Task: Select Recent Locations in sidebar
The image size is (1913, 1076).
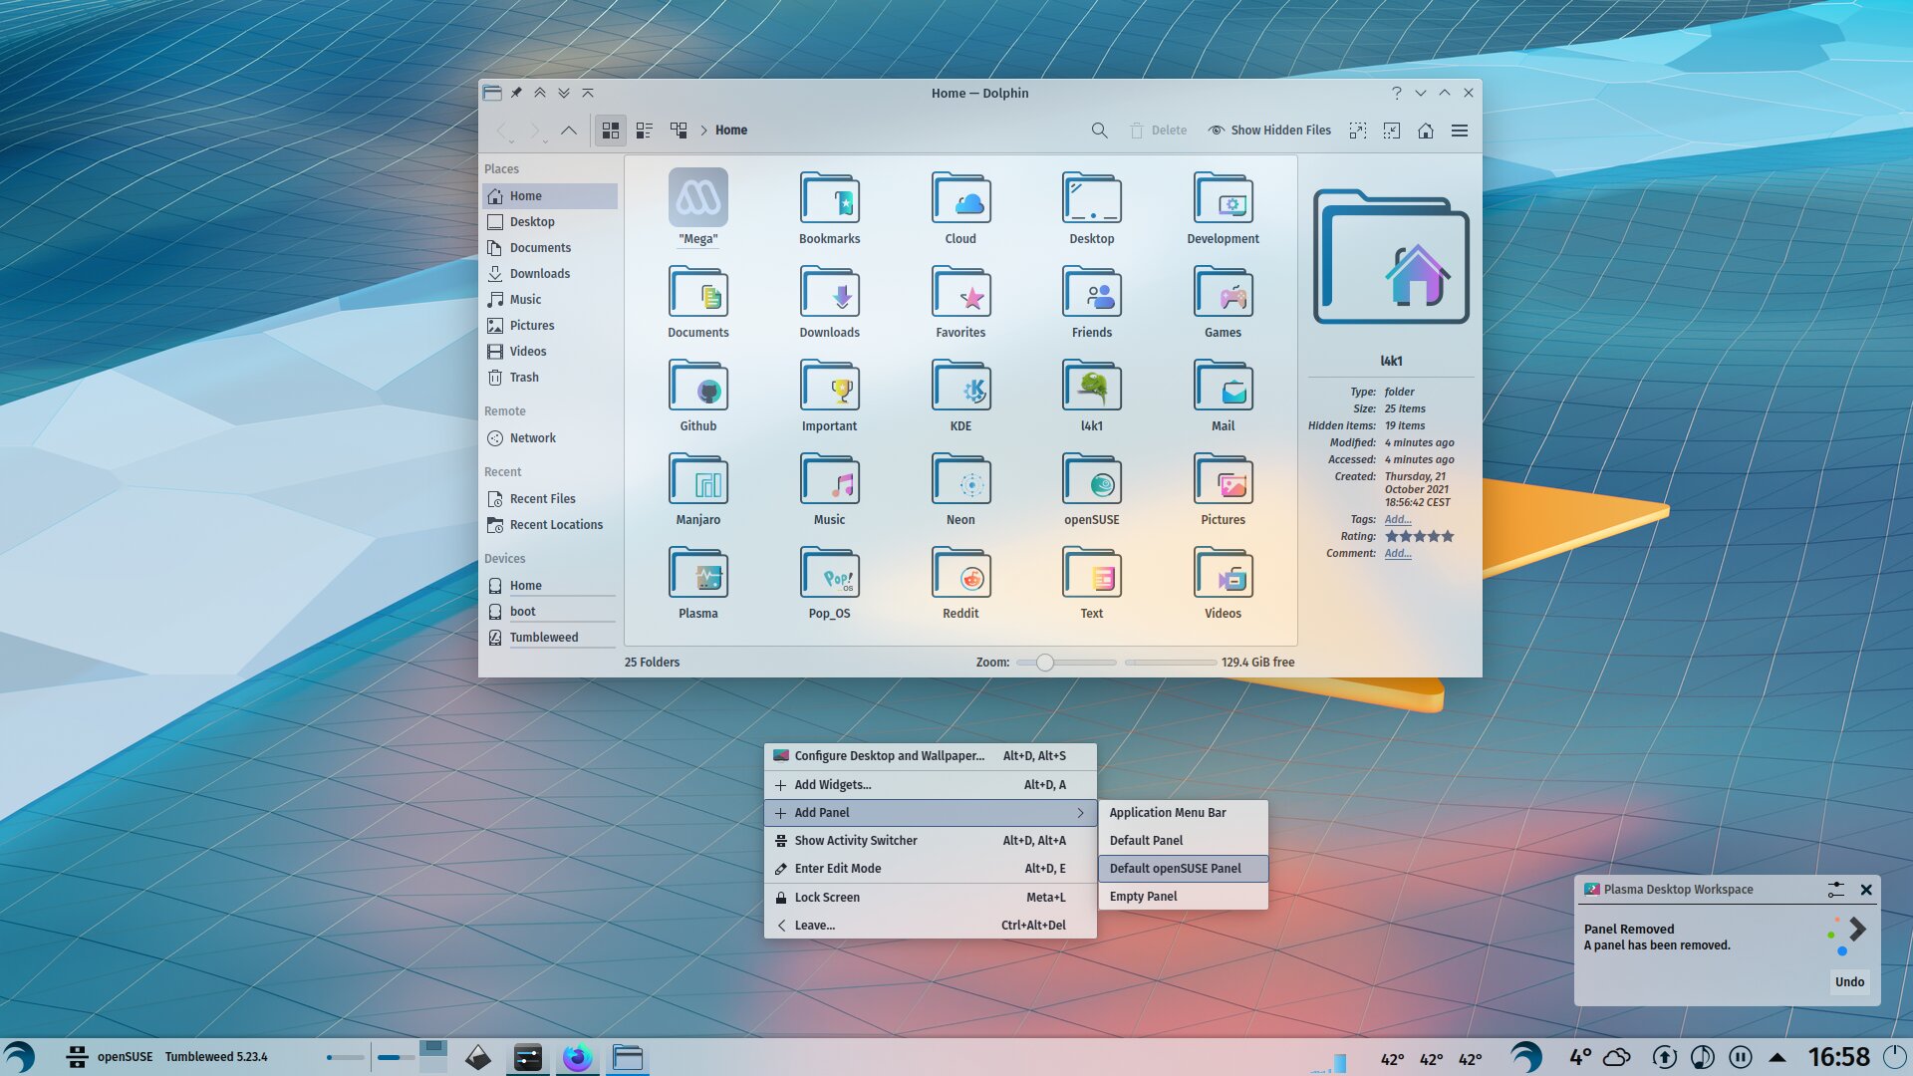Action: click(550, 525)
